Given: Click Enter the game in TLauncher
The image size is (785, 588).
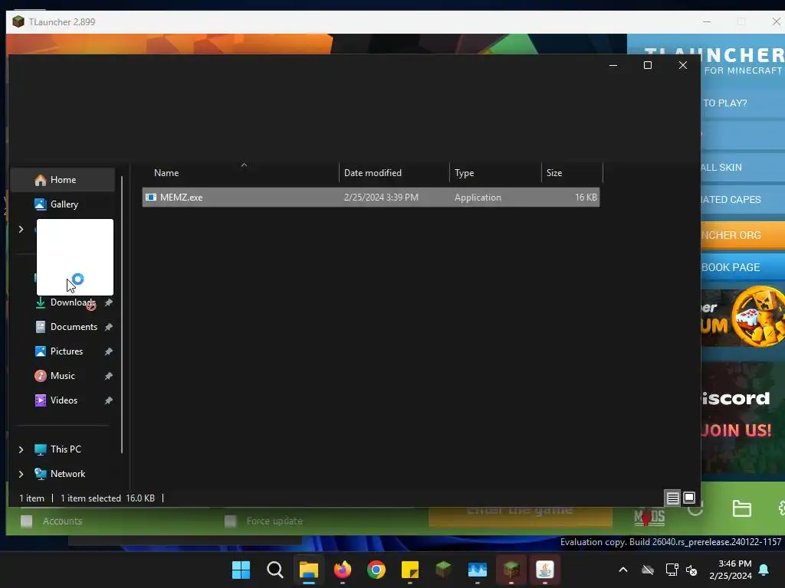Looking at the screenshot, I should (x=521, y=517).
